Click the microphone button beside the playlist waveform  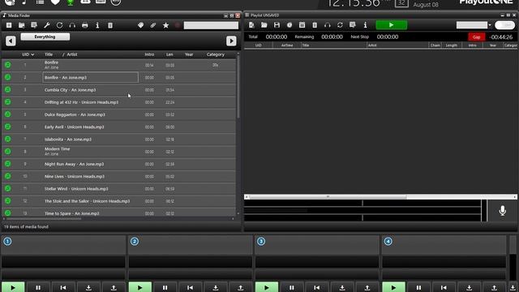tap(503, 211)
